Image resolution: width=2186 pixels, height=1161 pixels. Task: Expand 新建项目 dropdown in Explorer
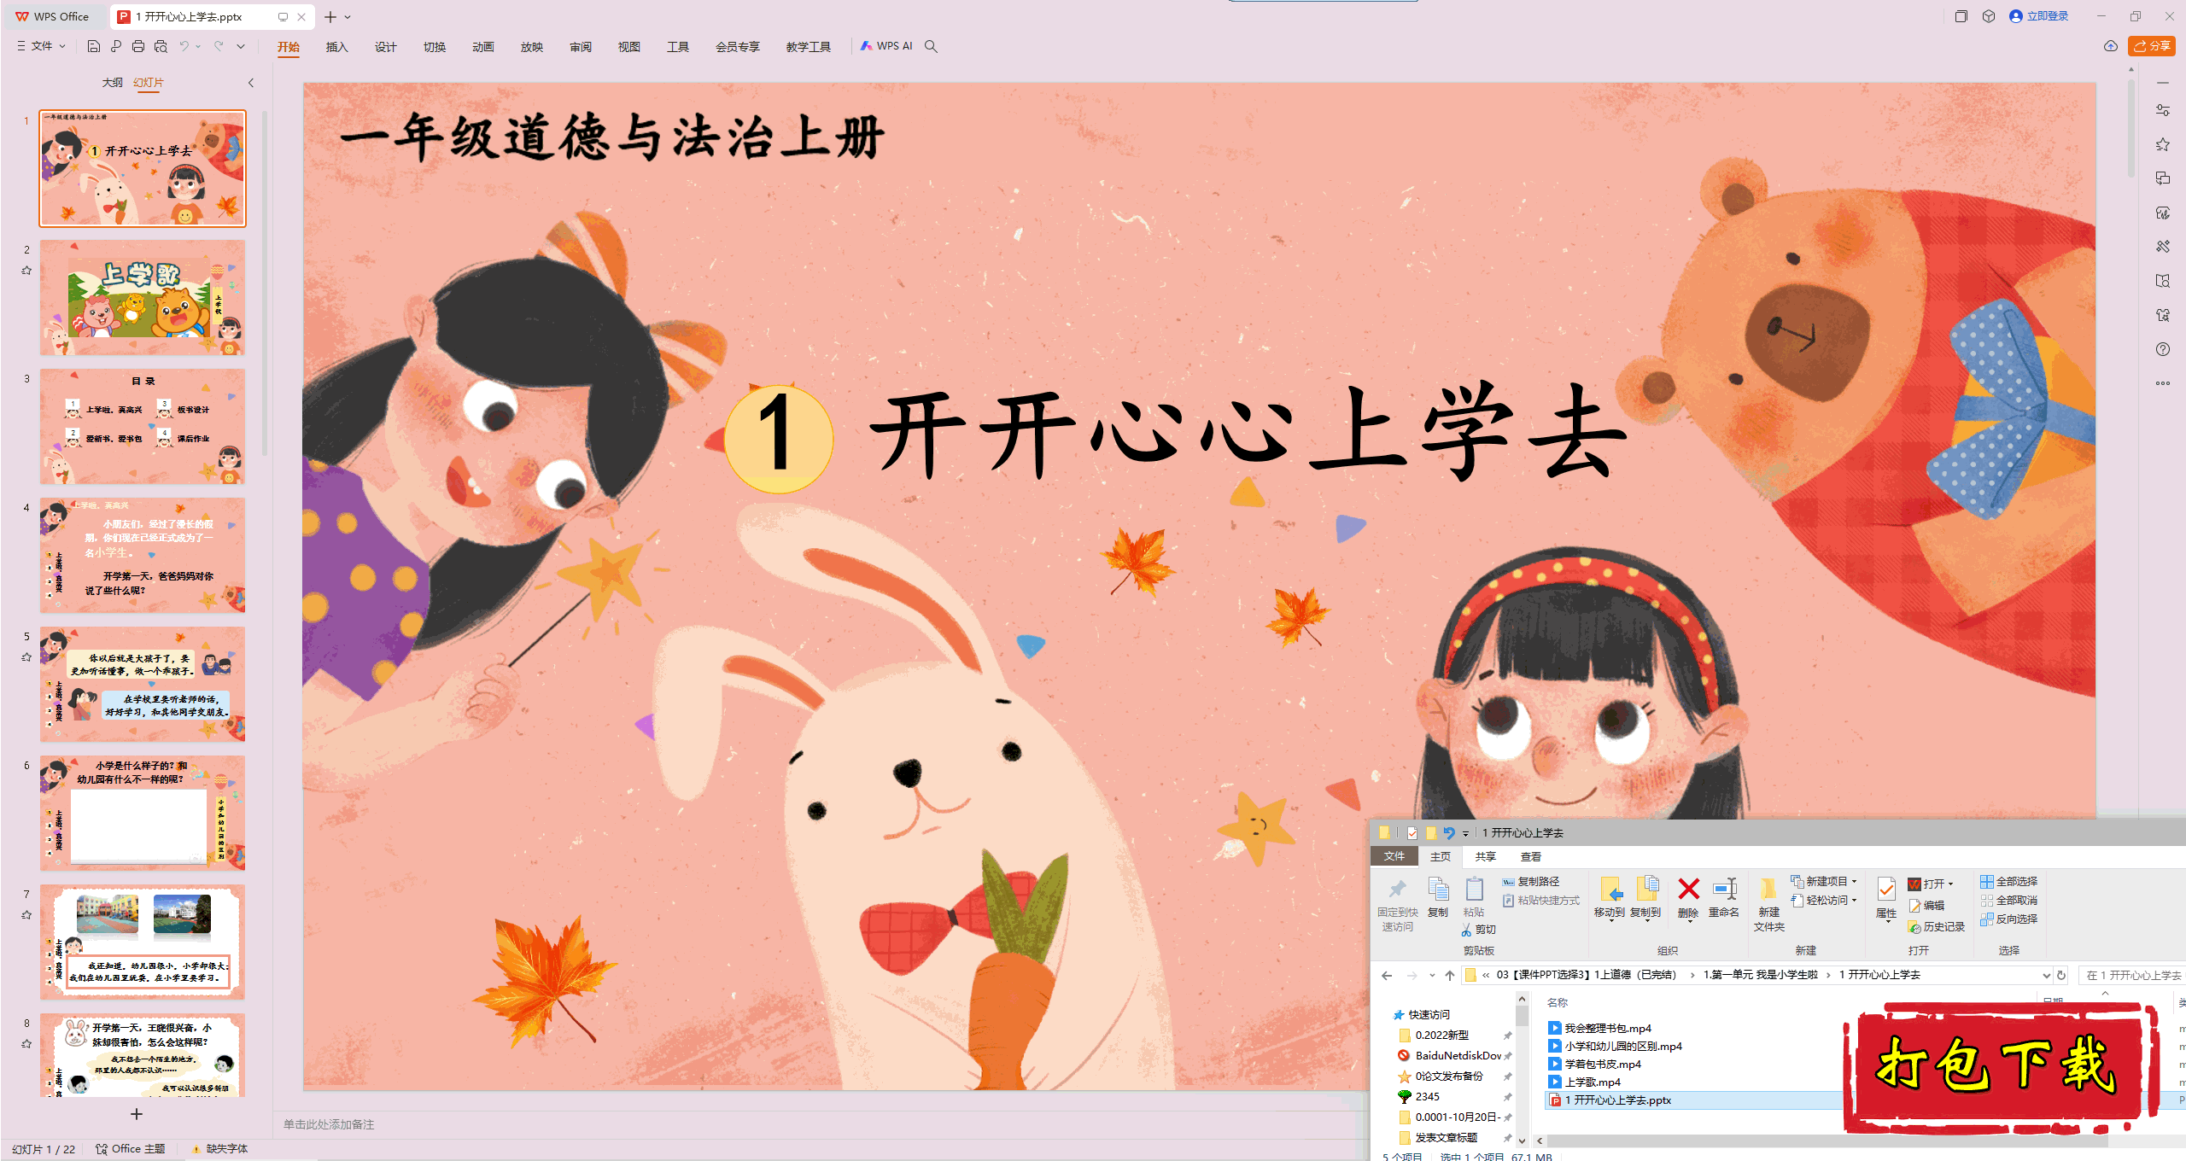coord(1854,881)
